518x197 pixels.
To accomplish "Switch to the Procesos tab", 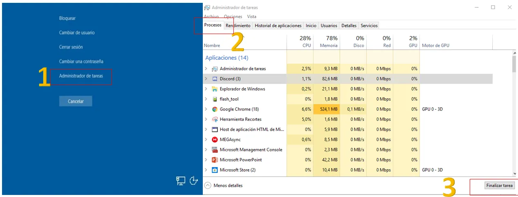I will click(x=213, y=25).
